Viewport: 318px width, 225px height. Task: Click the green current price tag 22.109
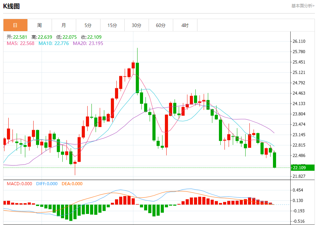(x=303, y=168)
